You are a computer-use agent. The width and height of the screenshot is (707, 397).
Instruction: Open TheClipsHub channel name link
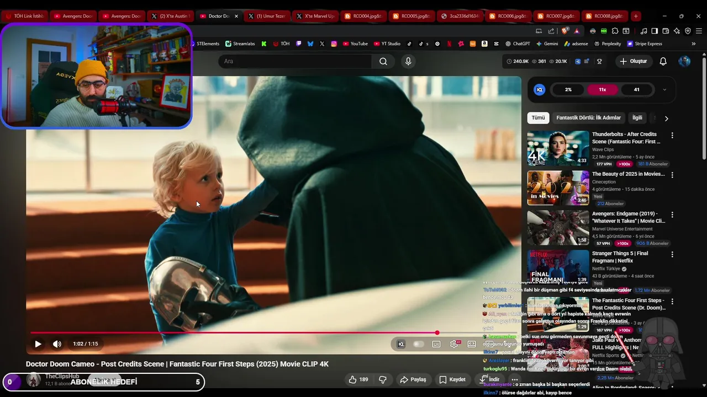coord(62,376)
